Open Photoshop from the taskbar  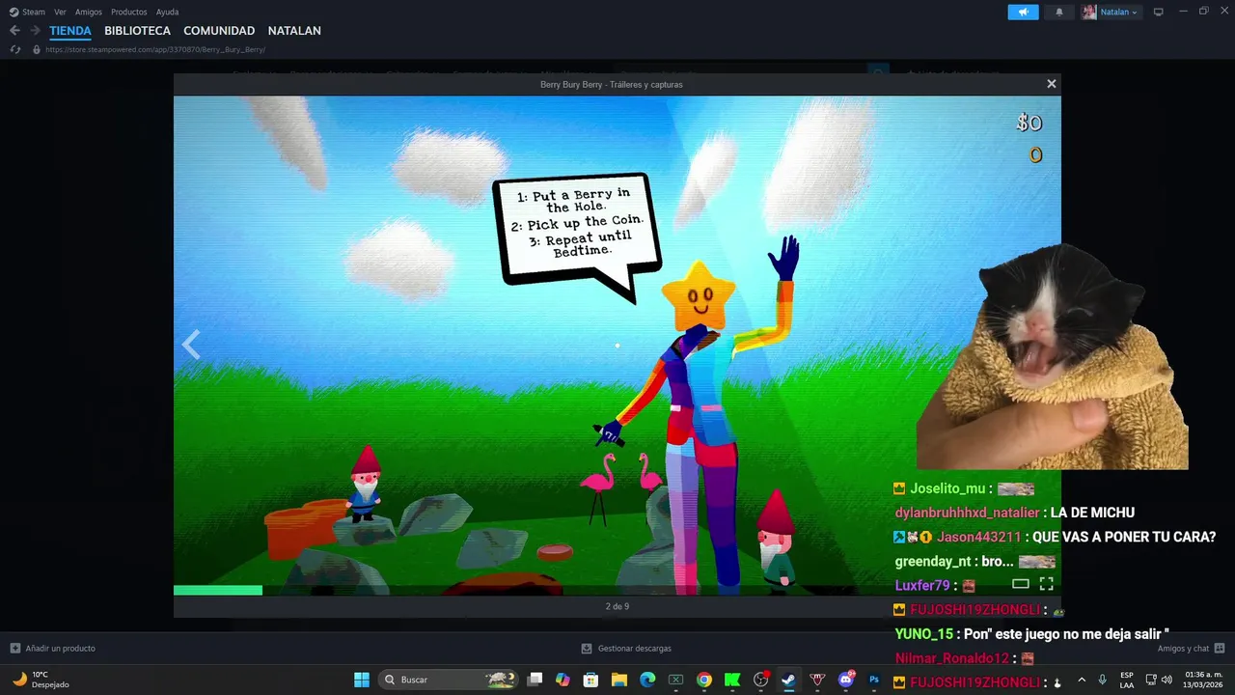pyautogui.click(x=874, y=680)
